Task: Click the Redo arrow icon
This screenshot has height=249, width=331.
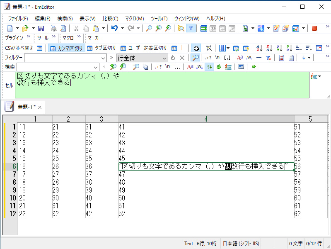Action: coord(131,28)
